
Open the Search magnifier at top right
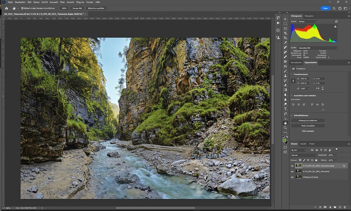point(334,8)
